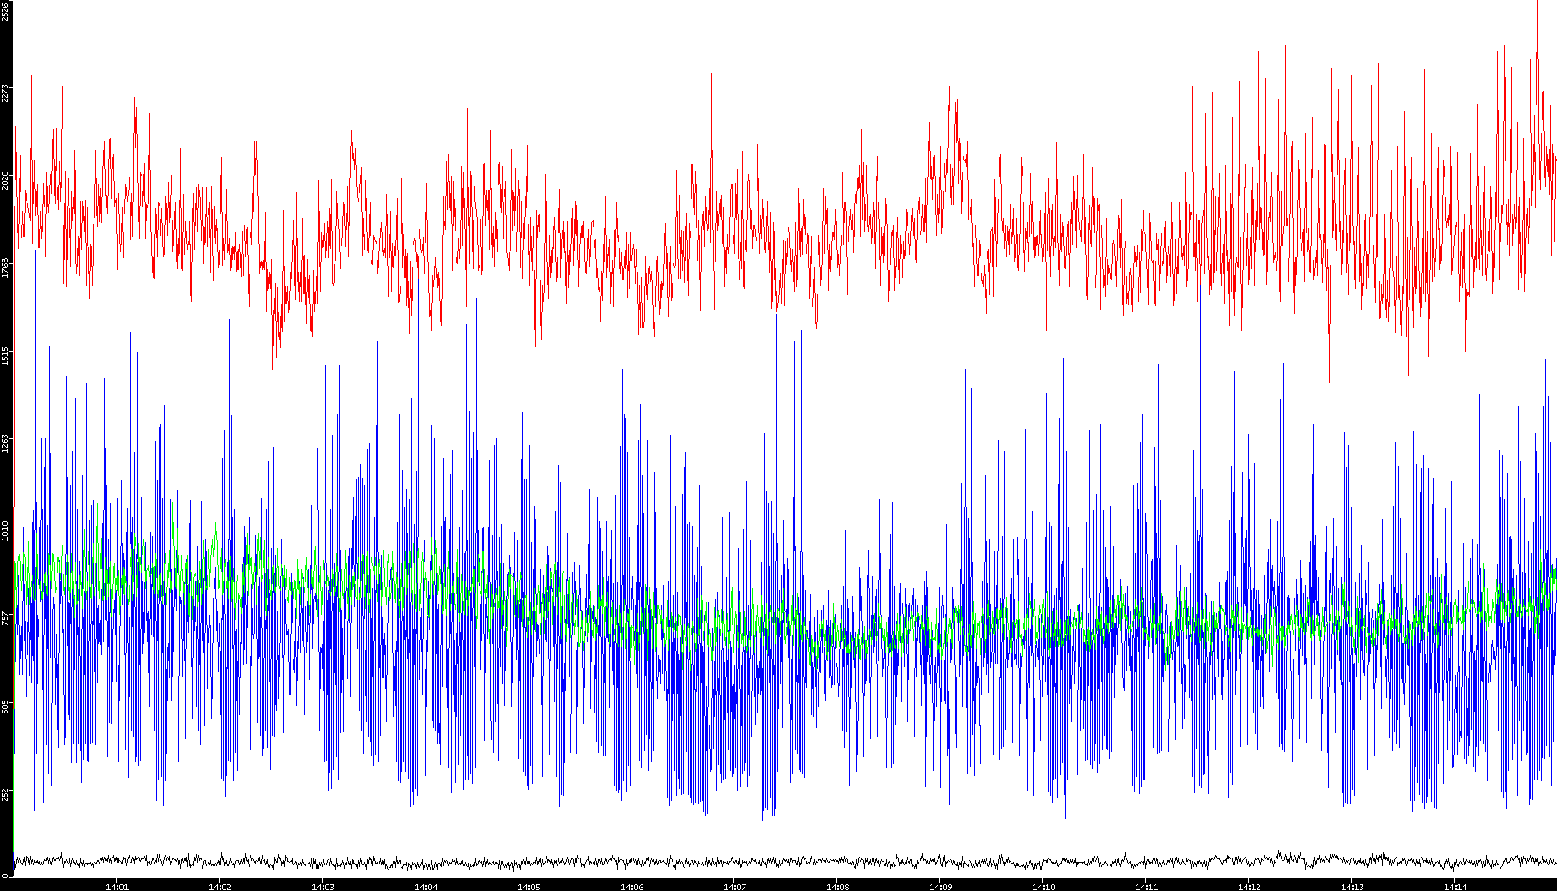Click the 1515 vertical axis label
The width and height of the screenshot is (1557, 891).
pyautogui.click(x=5, y=355)
